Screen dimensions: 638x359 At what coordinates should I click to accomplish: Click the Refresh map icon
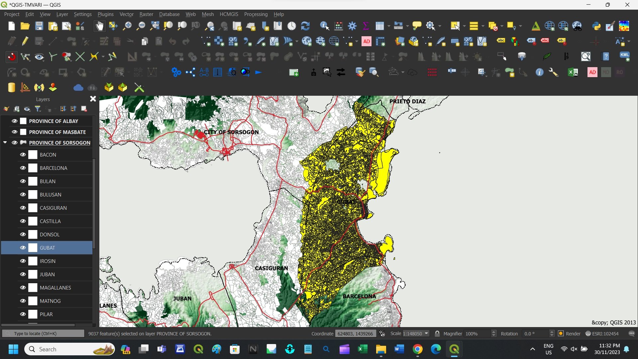pyautogui.click(x=305, y=26)
